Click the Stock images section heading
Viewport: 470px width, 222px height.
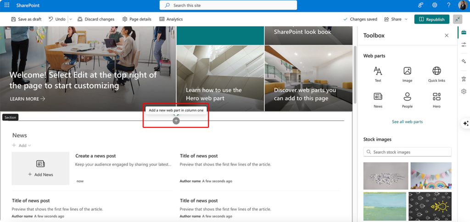[377, 139]
